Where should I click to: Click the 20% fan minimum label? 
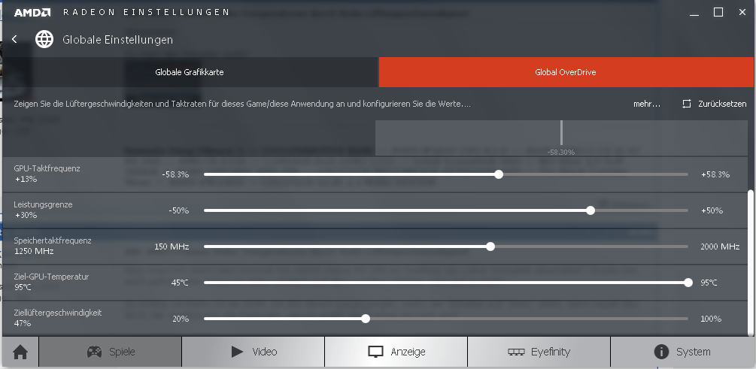click(181, 319)
